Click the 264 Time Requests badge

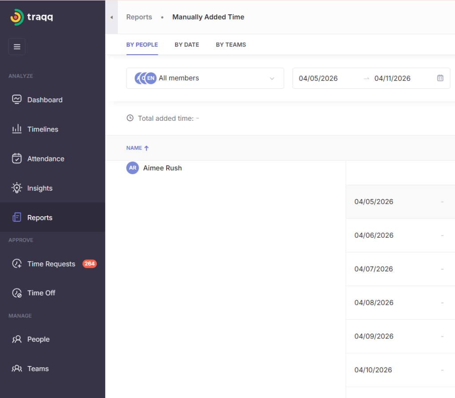click(89, 264)
